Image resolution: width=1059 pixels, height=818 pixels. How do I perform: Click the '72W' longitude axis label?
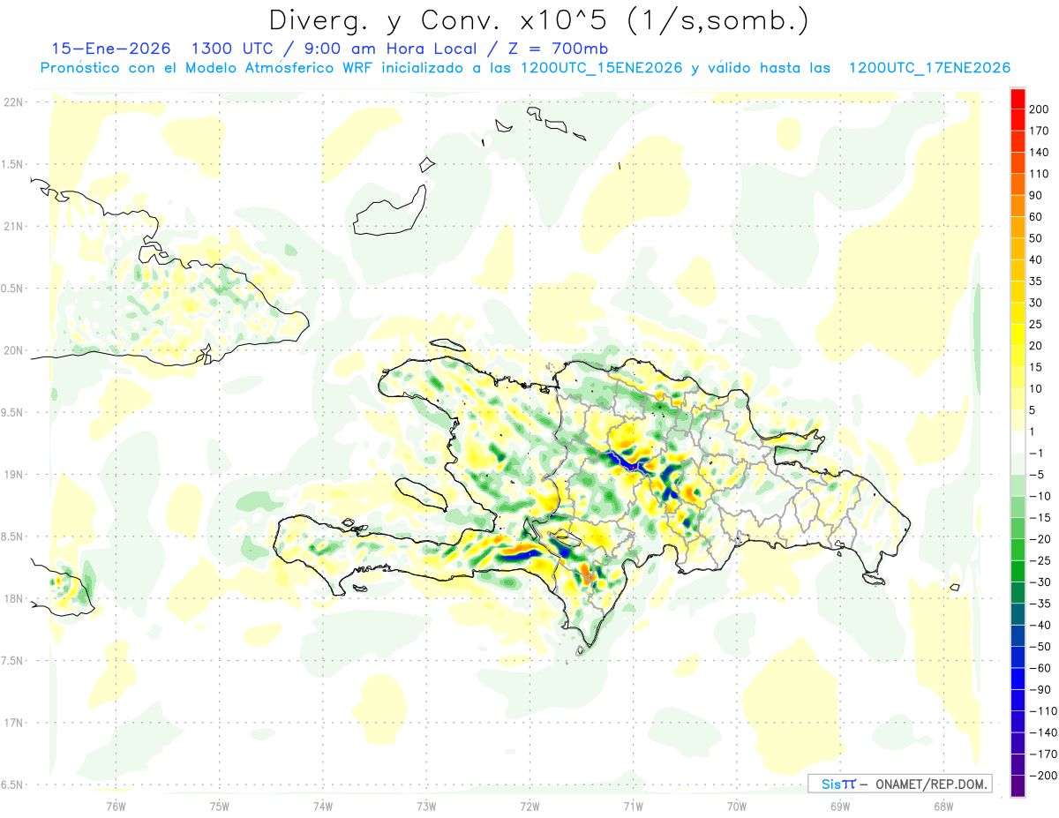click(529, 806)
